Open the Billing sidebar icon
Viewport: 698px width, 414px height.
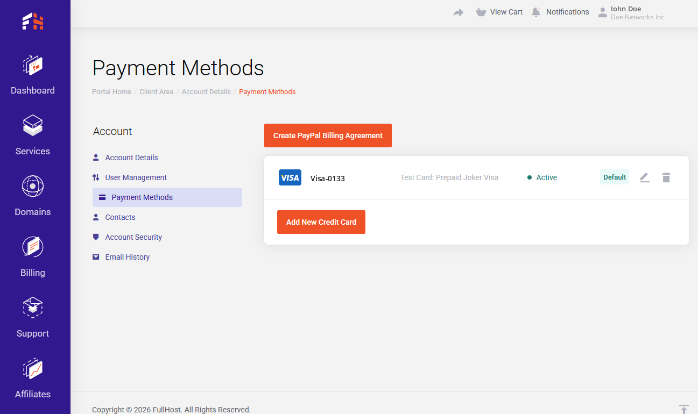(x=33, y=247)
